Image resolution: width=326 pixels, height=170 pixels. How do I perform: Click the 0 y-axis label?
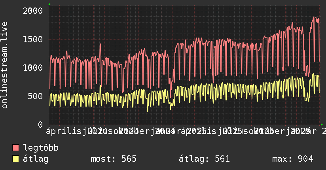(40, 125)
